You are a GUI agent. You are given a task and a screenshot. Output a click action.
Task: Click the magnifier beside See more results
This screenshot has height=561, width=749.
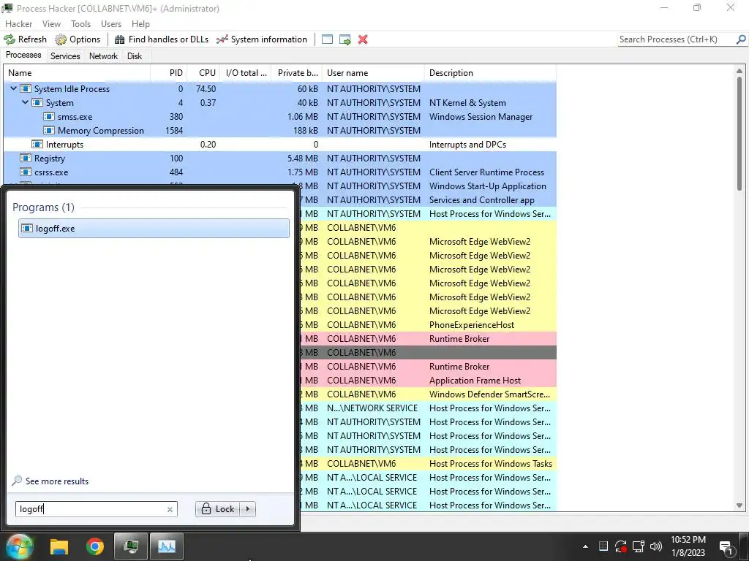click(18, 481)
